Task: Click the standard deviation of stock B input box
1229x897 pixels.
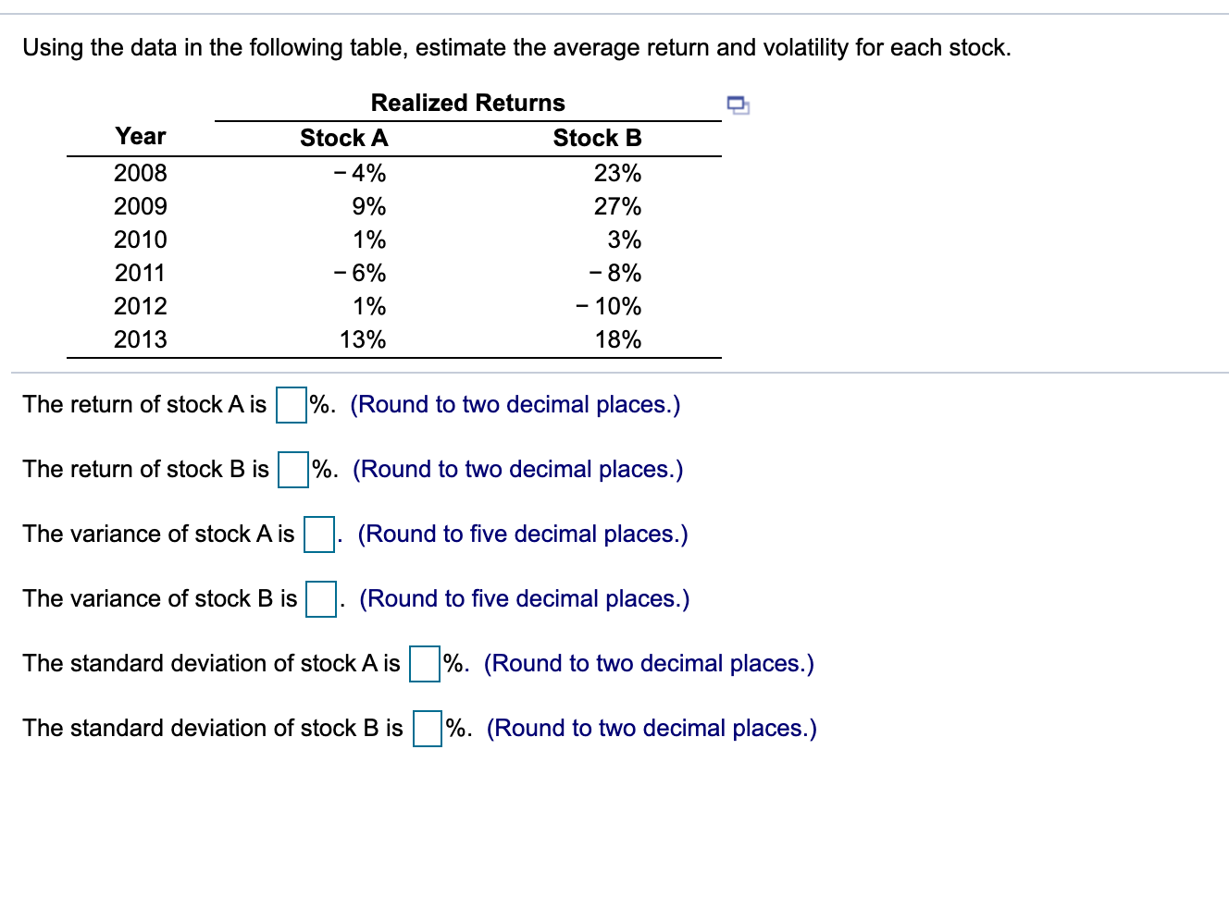Action: click(x=426, y=729)
